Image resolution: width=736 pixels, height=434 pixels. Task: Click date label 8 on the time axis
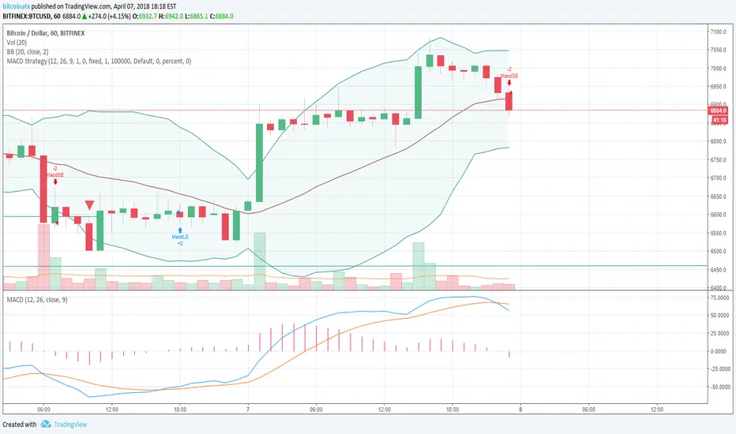520,409
